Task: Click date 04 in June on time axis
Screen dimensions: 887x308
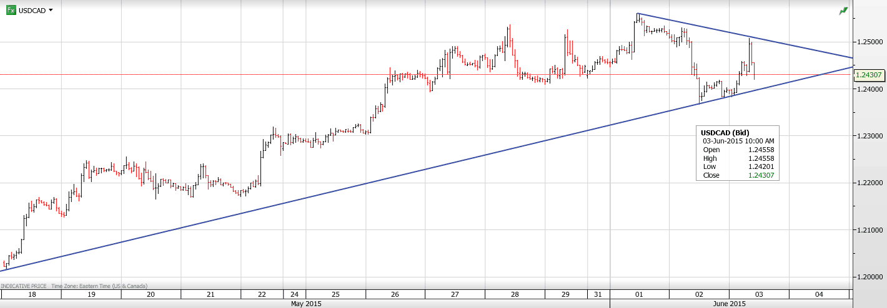Action: click(819, 294)
